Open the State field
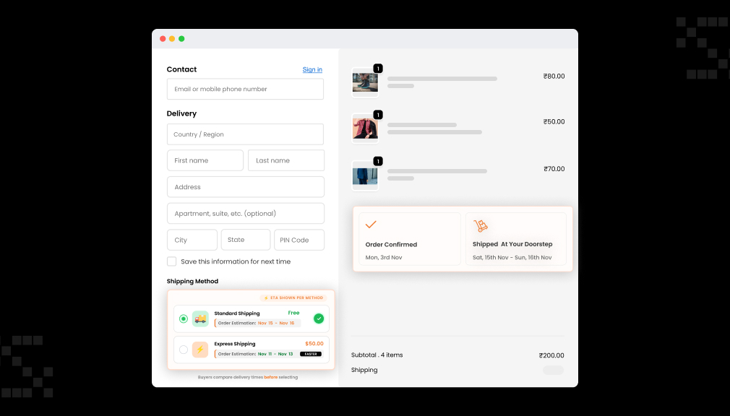 [245, 240]
